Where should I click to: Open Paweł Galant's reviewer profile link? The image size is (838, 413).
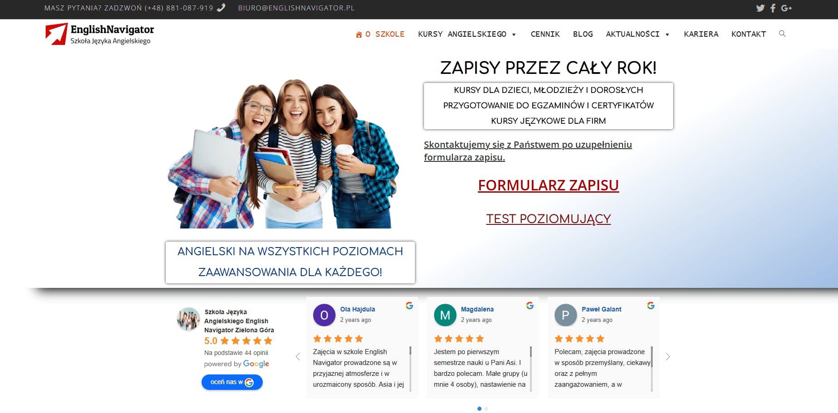[x=602, y=309]
